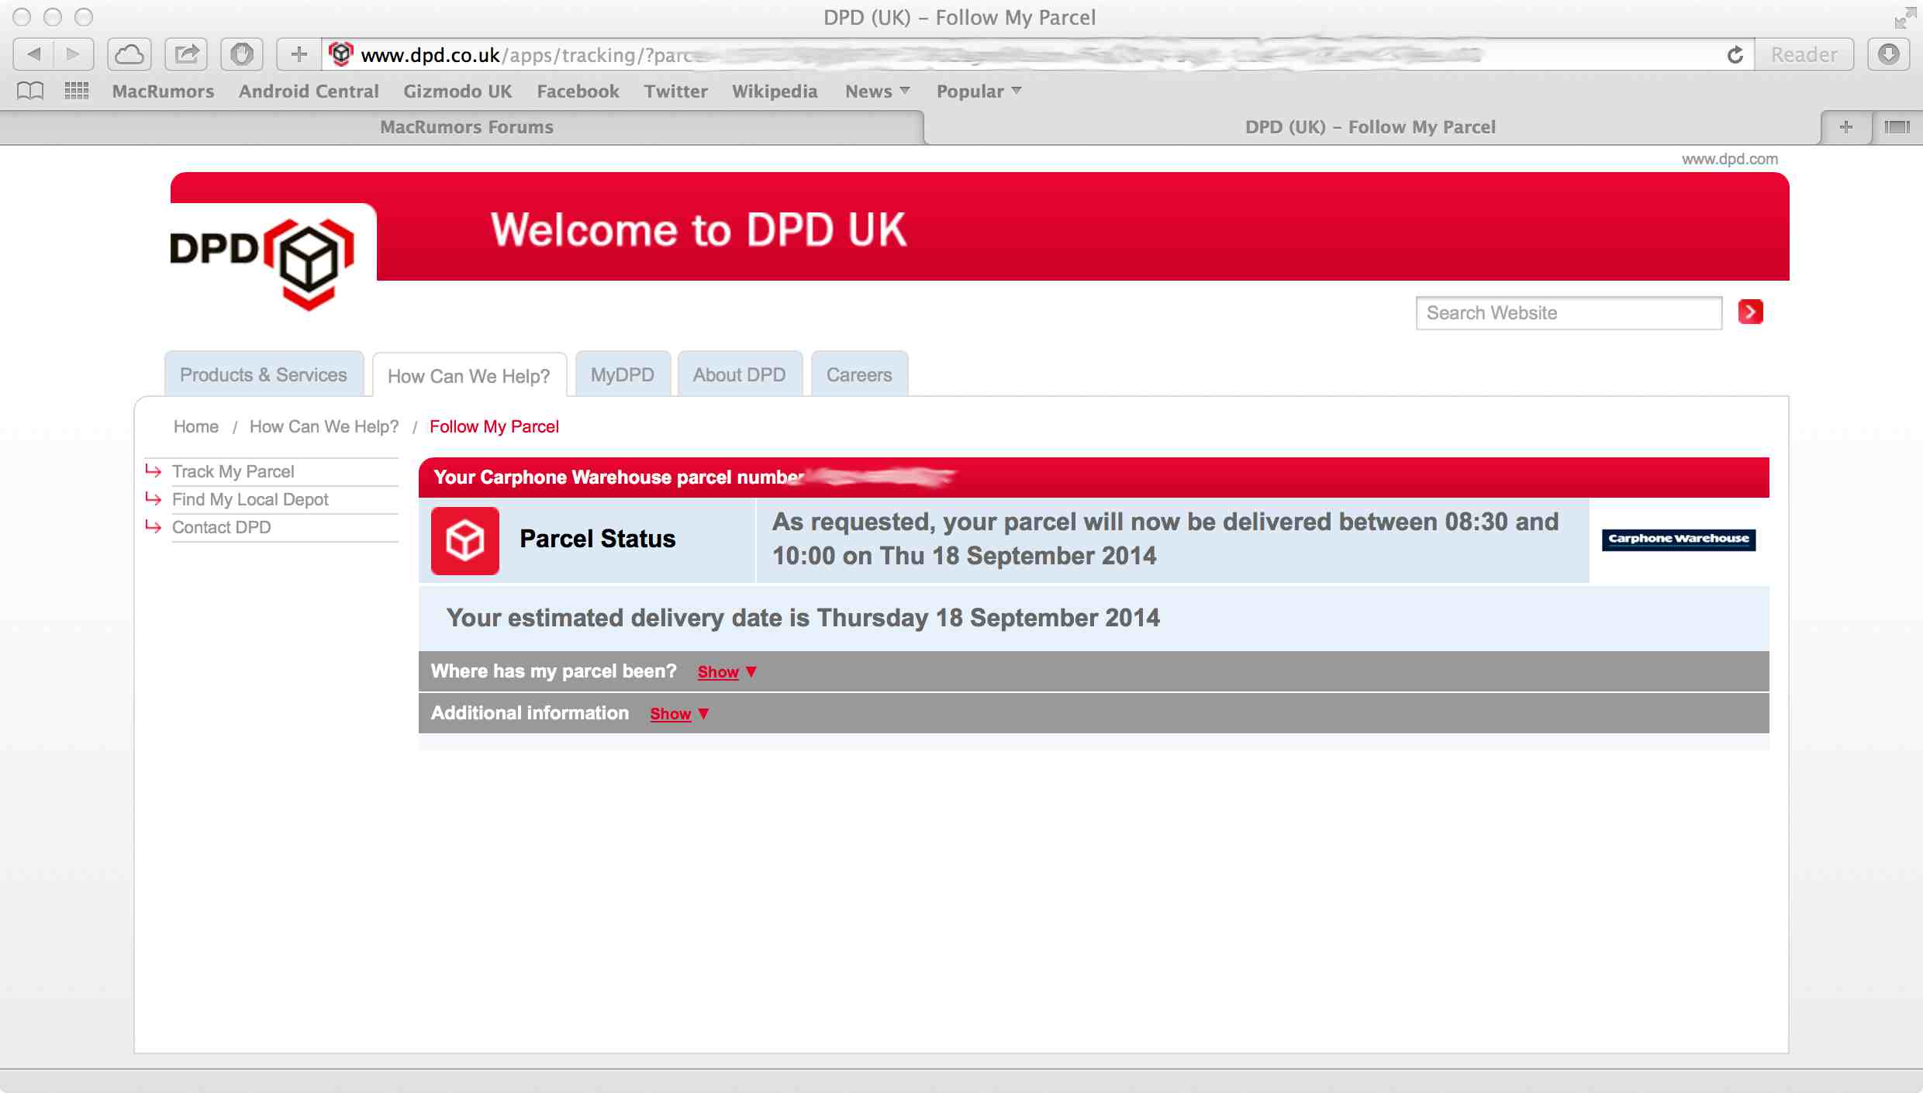Screen dimensions: 1923x1093
Task: Open iCloud Tabs cloud icon
Action: (129, 54)
